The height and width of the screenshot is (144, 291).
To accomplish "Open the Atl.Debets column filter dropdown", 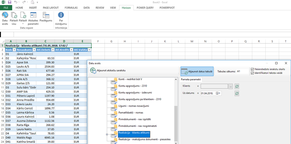I will coord(53,50).
